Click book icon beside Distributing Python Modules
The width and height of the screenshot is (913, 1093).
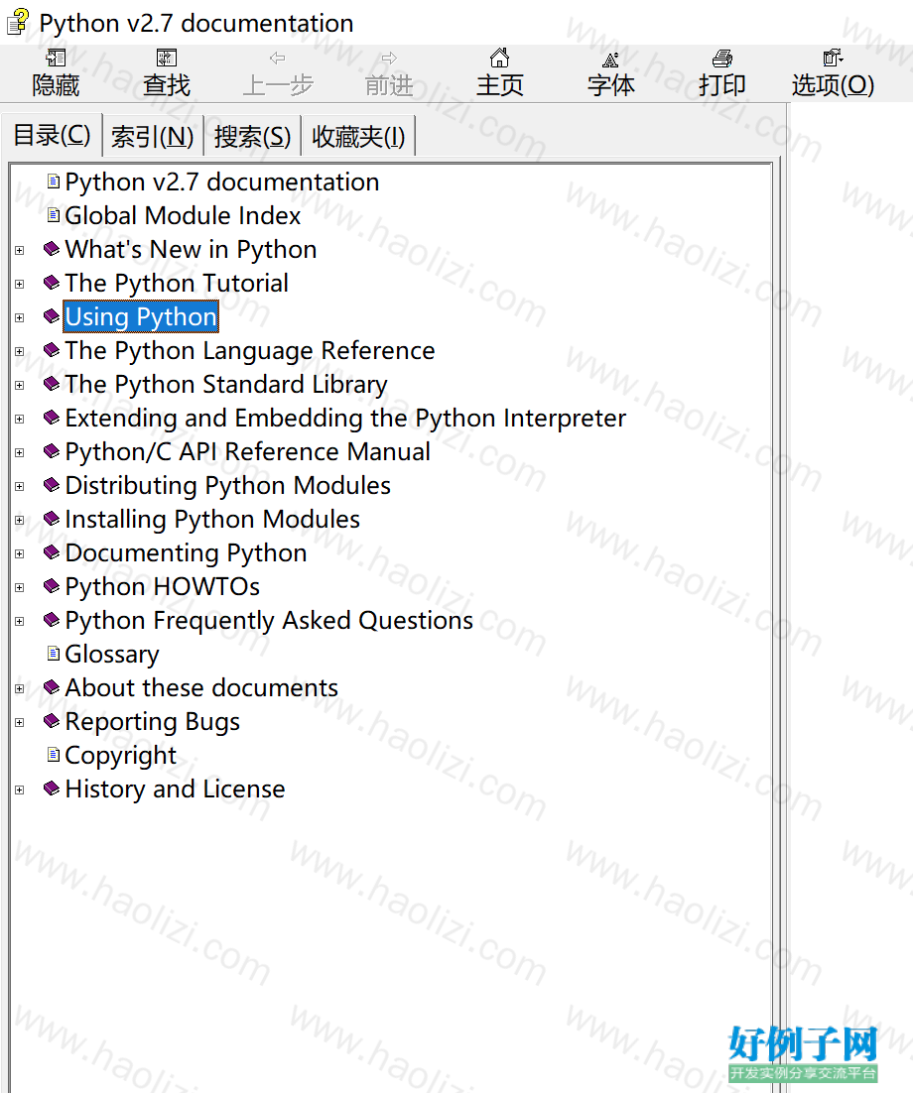point(51,484)
